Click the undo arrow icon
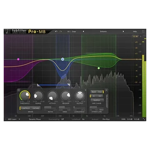This screenshot has width=150, height=150. pyautogui.click(x=56, y=32)
